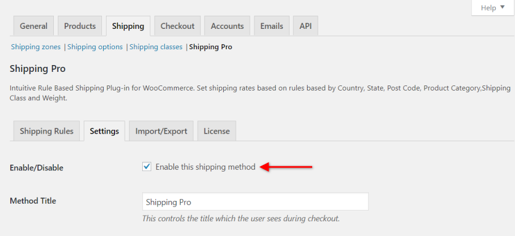The width and height of the screenshot is (515, 236).
Task: Click the Help dropdown arrow icon
Action: [501, 8]
